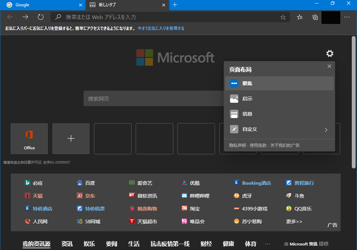Open the 必应 Bing link
357x250 pixels.
click(34, 183)
